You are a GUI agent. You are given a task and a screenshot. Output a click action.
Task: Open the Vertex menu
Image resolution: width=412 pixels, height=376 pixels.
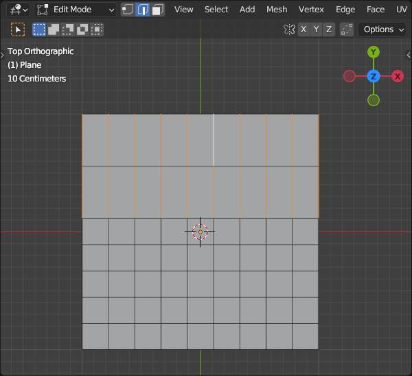[311, 10]
